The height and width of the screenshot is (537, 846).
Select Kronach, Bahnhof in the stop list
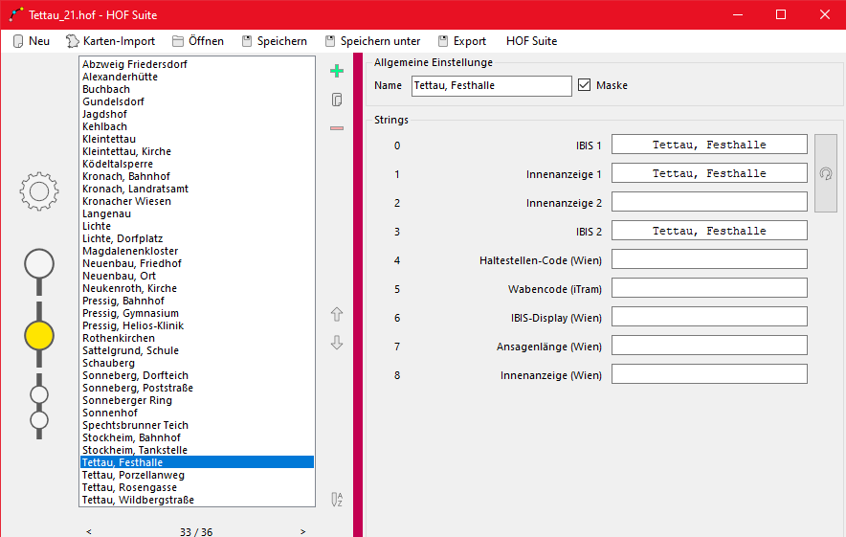click(126, 176)
